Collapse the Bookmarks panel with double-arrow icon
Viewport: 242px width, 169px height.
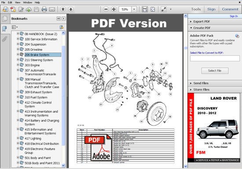click(x=59, y=18)
